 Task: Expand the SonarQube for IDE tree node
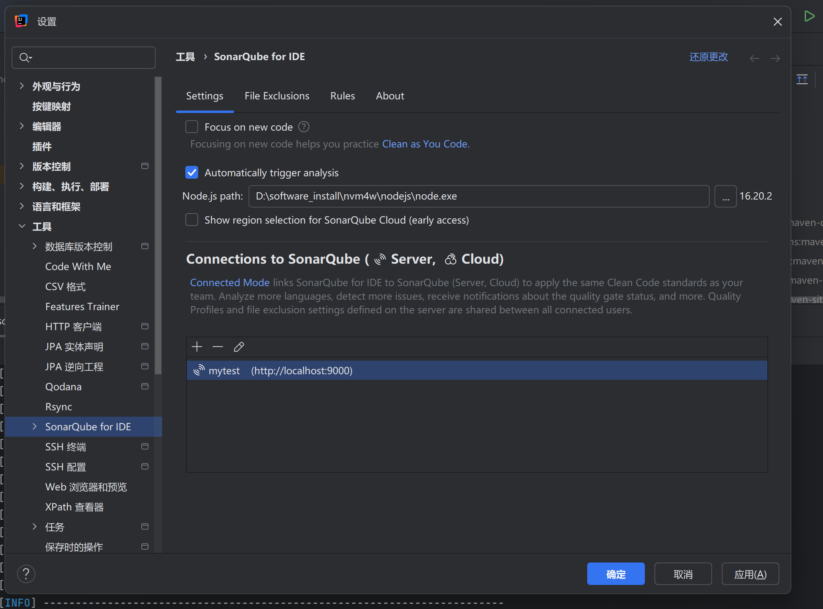(34, 426)
